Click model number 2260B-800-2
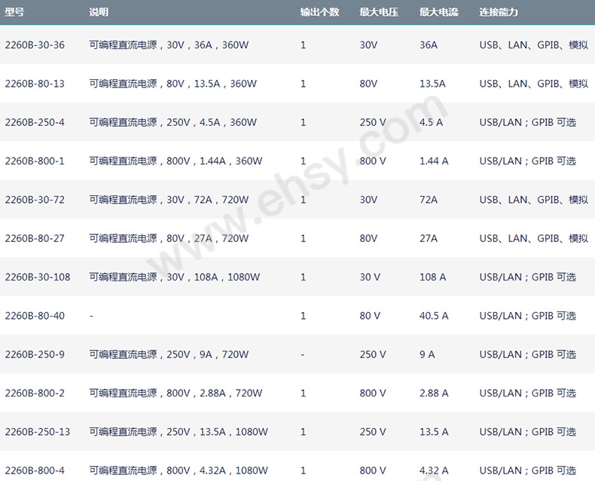 pyautogui.click(x=35, y=393)
